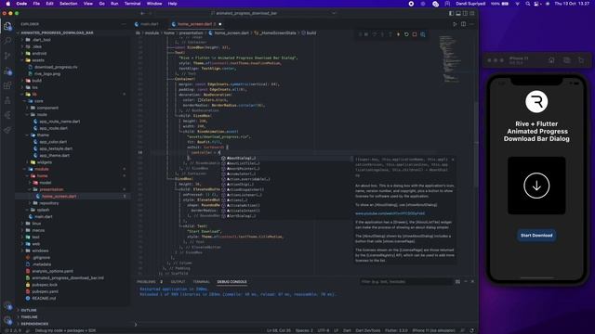Expand the OUTLINE section
This screenshot has width=595, height=334.
[x=29, y=310]
